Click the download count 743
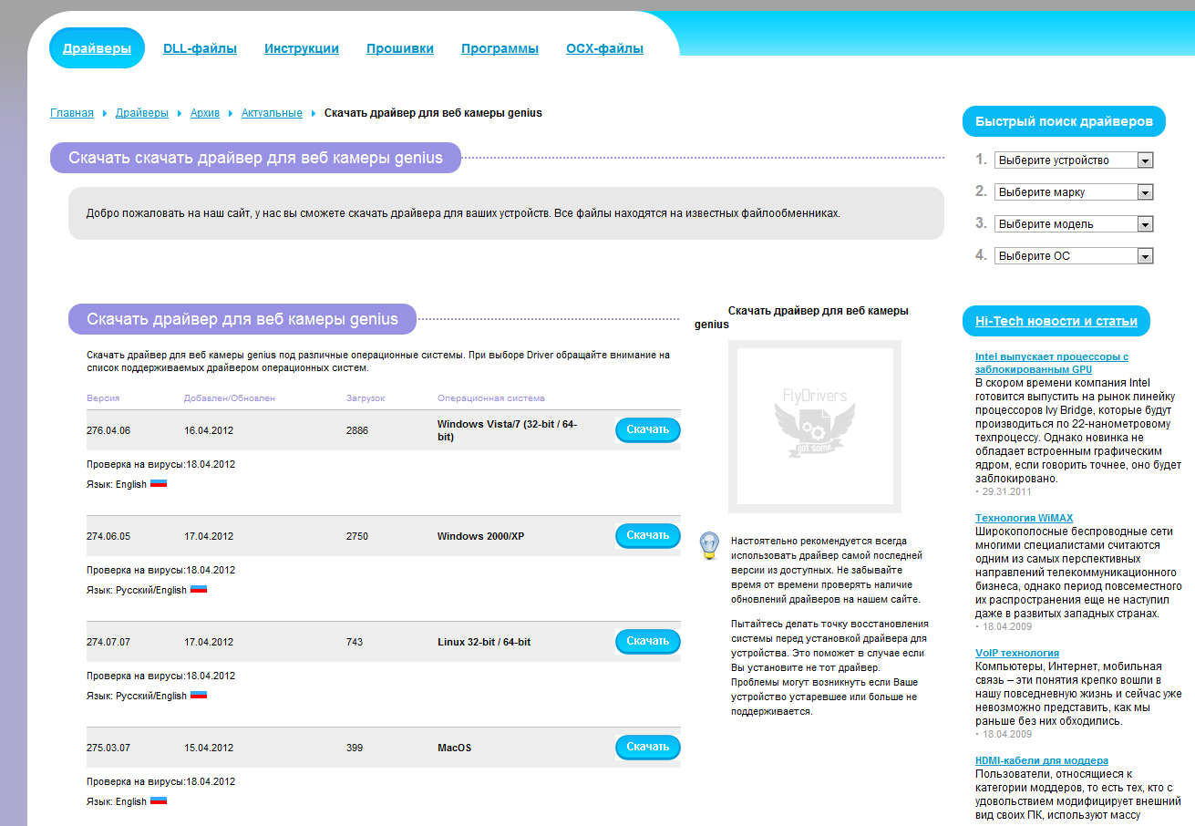This screenshot has width=1195, height=826. pos(355,642)
